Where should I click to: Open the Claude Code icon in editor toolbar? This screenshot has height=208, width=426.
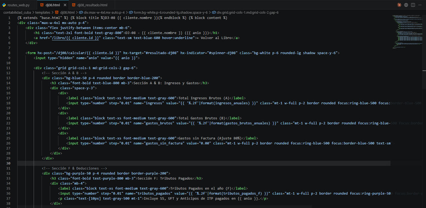[399, 5]
